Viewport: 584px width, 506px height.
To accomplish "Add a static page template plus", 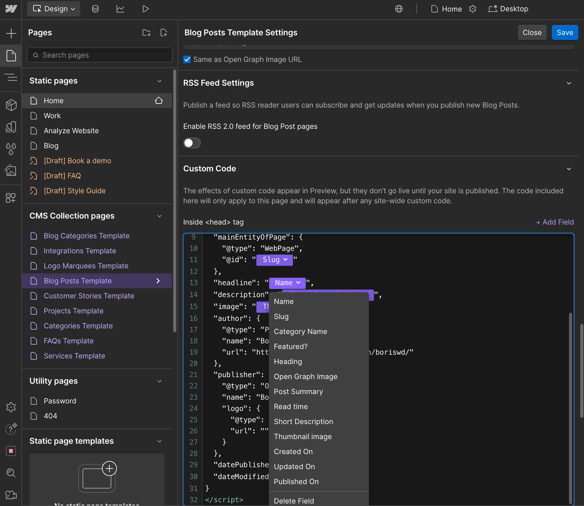I will (x=109, y=468).
